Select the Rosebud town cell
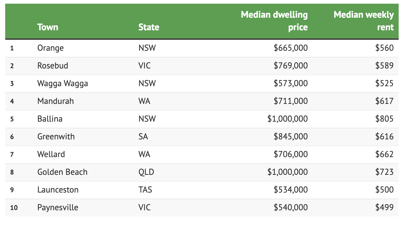Image resolution: width=413 pixels, height=228 pixels. click(53, 66)
